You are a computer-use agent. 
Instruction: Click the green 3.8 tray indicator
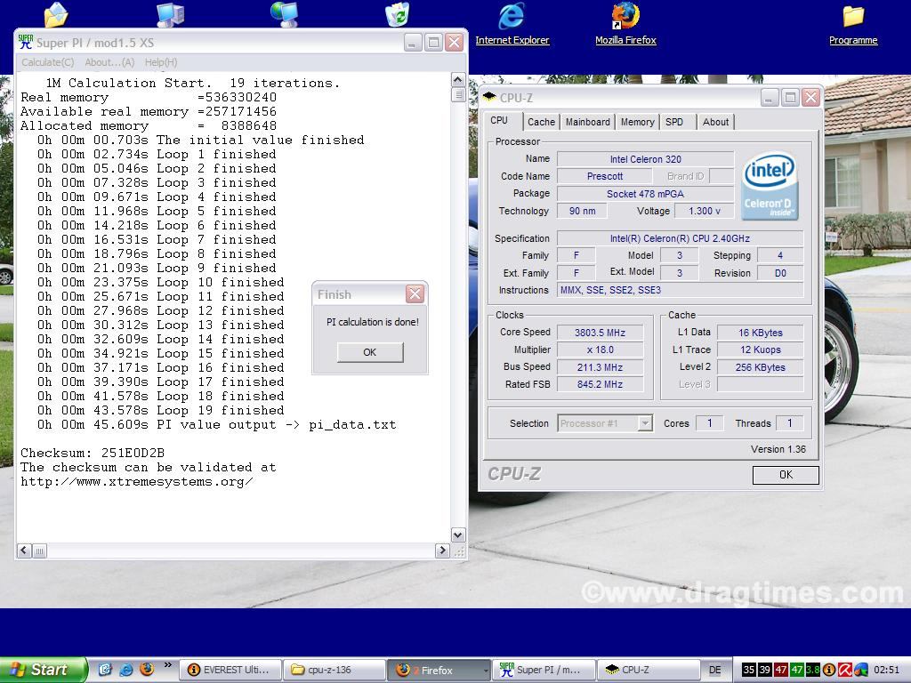pyautogui.click(x=813, y=671)
